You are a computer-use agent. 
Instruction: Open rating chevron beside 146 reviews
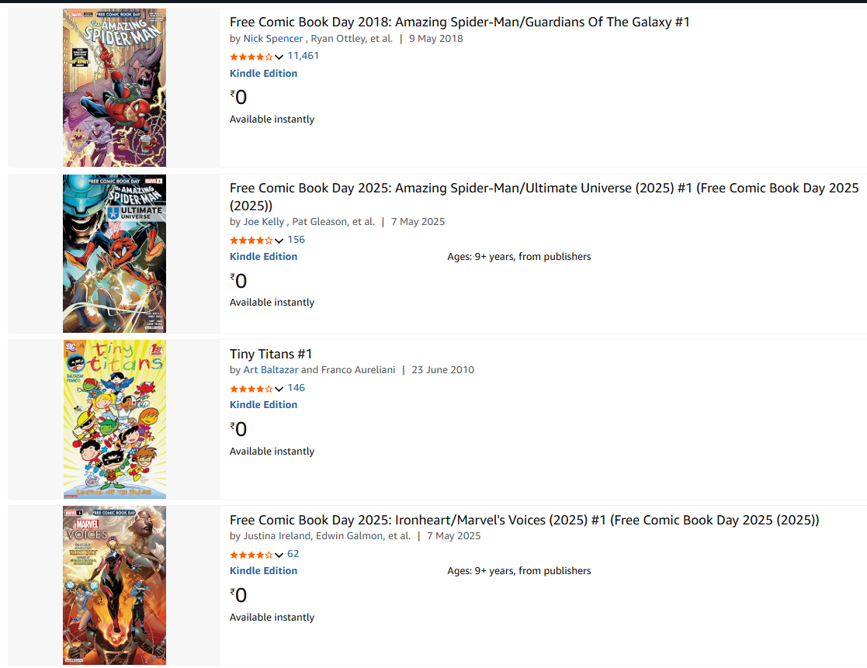(x=279, y=389)
